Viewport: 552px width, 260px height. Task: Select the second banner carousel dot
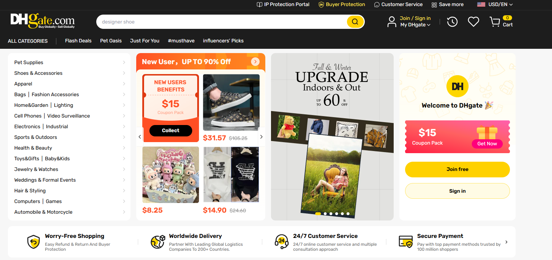click(325, 214)
